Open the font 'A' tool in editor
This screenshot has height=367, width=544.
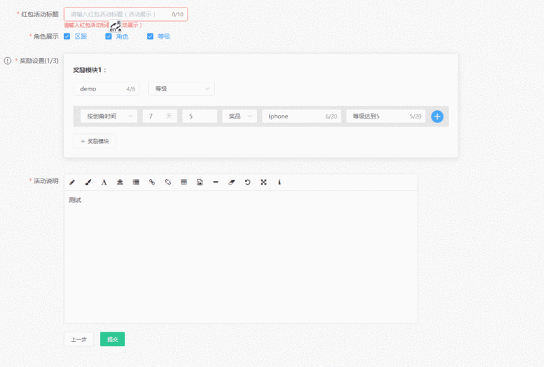(x=104, y=182)
